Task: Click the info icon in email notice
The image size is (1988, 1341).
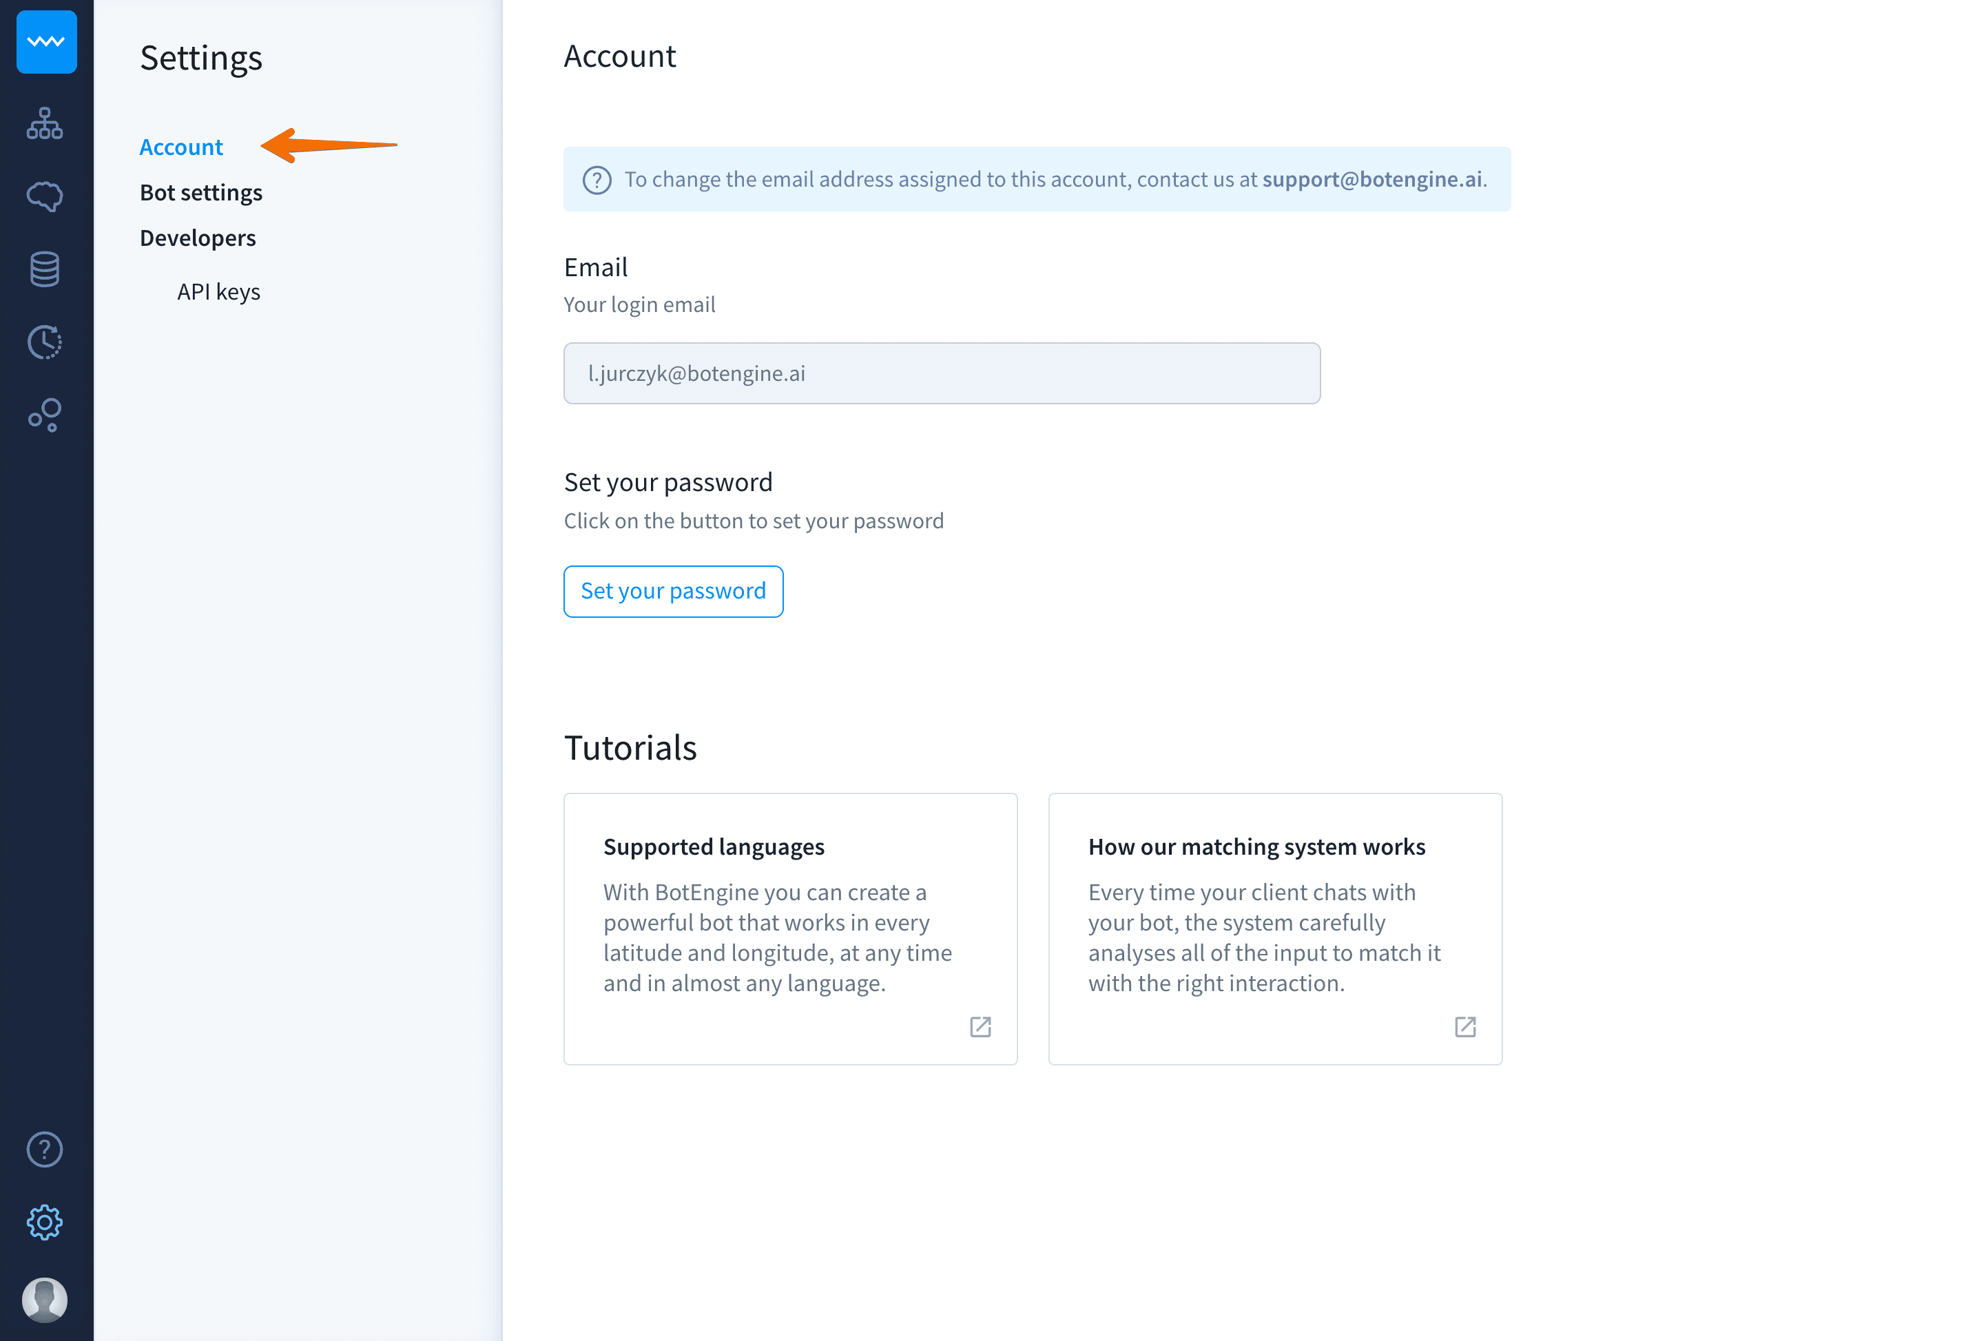Action: 597,180
